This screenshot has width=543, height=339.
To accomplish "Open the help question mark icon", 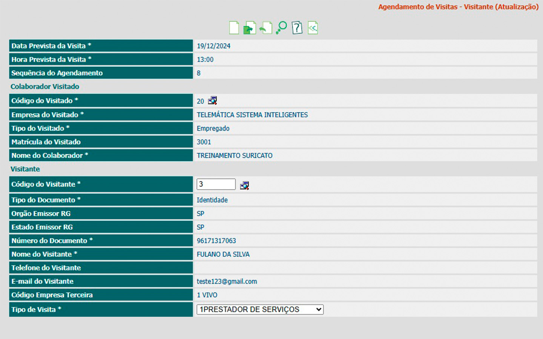I will [x=297, y=28].
